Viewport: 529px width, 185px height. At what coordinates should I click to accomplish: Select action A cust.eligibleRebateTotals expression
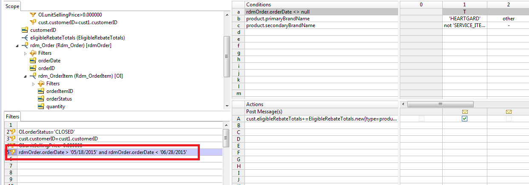point(322,119)
